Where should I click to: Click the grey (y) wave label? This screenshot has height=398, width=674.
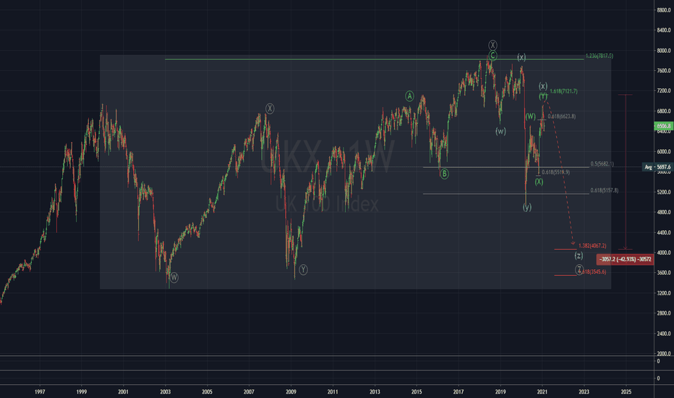527,208
